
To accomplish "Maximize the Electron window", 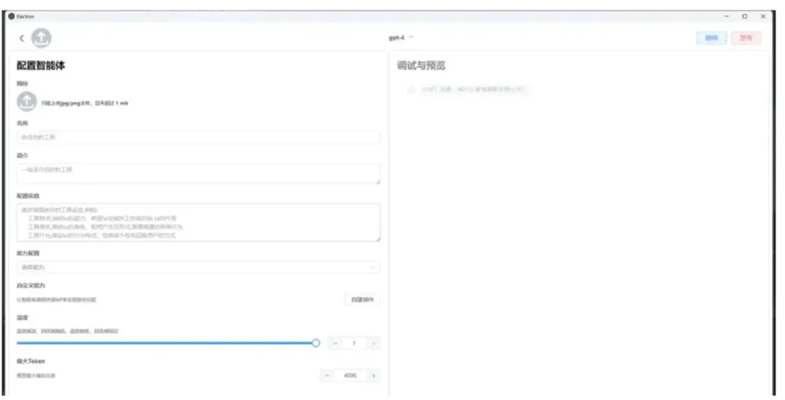I will [x=744, y=16].
